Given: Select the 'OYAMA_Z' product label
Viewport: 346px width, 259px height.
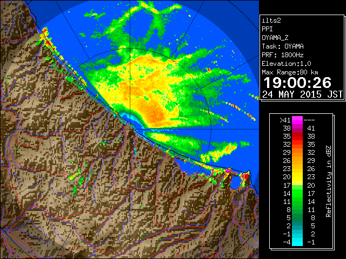Looking at the screenshot, I should click(275, 38).
